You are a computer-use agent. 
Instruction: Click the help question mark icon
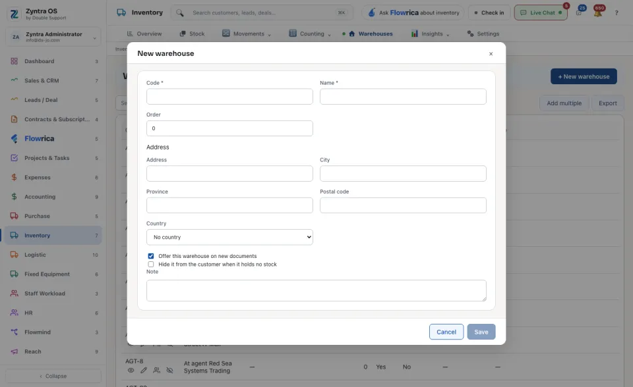point(617,13)
